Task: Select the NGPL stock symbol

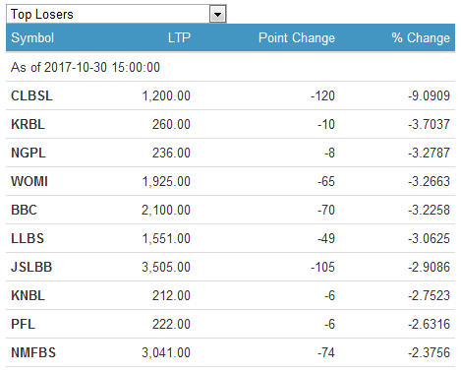Action: [x=29, y=153]
